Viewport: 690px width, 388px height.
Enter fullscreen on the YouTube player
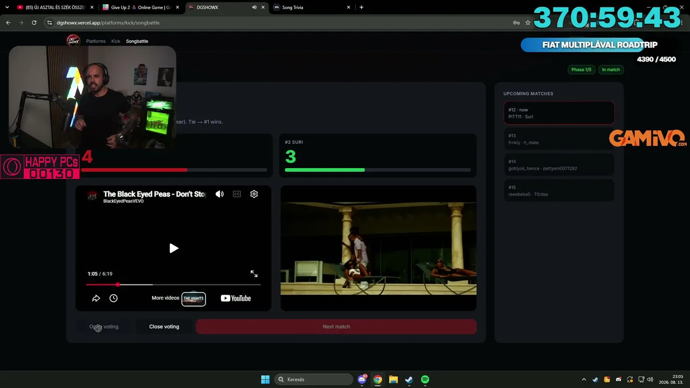pyautogui.click(x=254, y=274)
